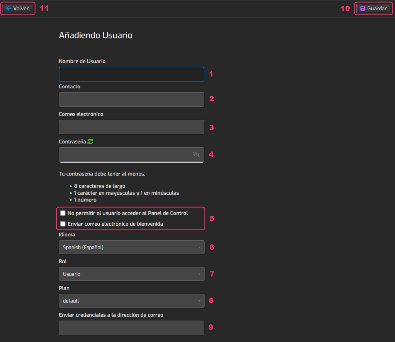
Task: Expand the Rol dropdown set to Usuario
Action: pyautogui.click(x=131, y=274)
